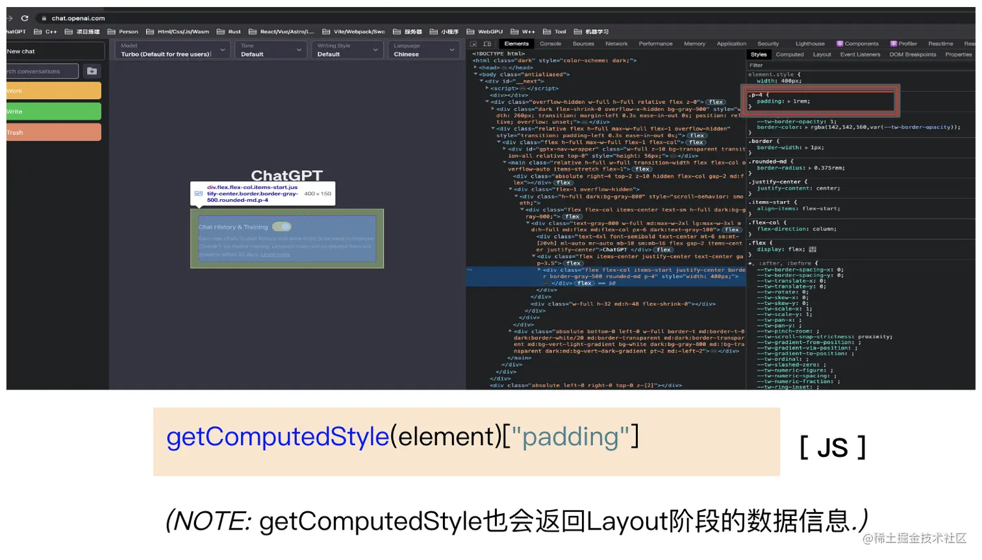
Task: Start a New chat
Action: coord(55,51)
